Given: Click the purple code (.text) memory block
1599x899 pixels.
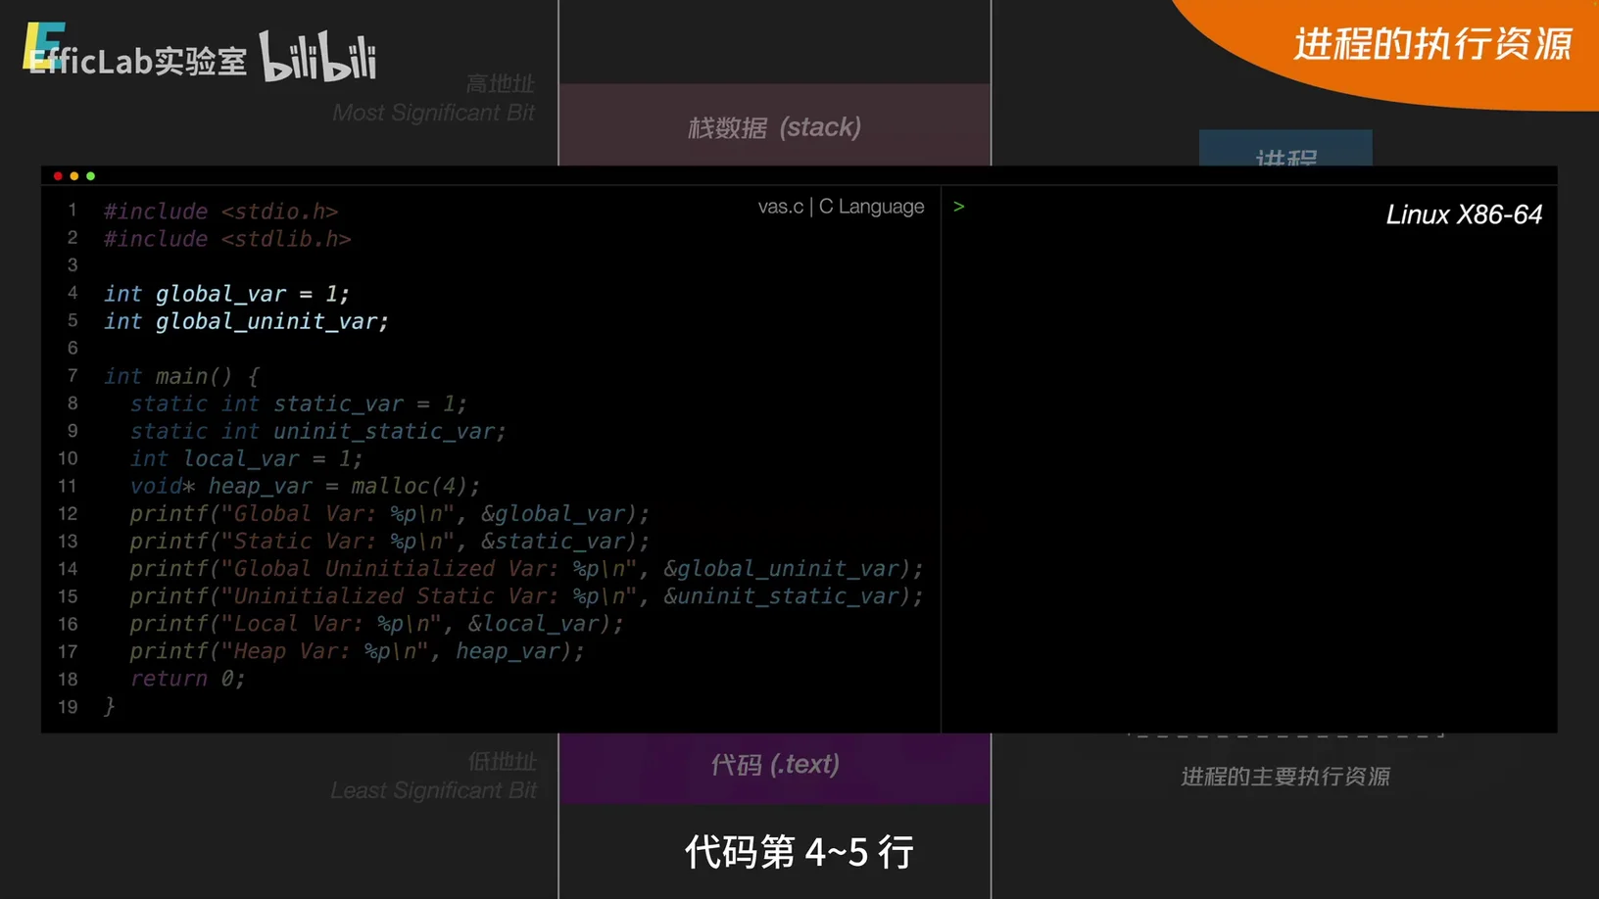Looking at the screenshot, I should tap(774, 766).
